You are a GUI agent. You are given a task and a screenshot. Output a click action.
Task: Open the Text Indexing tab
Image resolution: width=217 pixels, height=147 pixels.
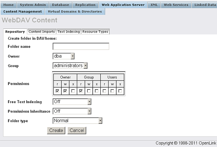[x=69, y=32]
